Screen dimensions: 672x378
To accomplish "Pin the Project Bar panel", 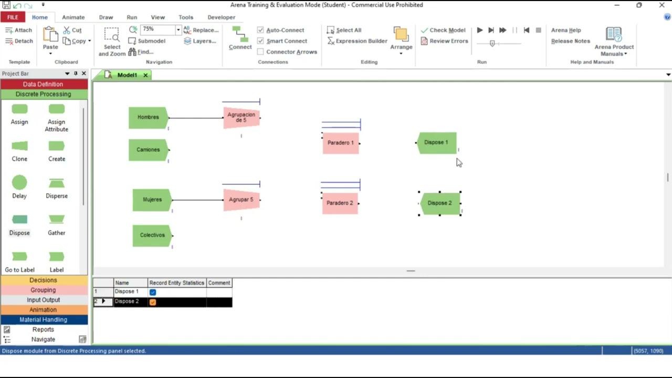I will pyautogui.click(x=76, y=73).
